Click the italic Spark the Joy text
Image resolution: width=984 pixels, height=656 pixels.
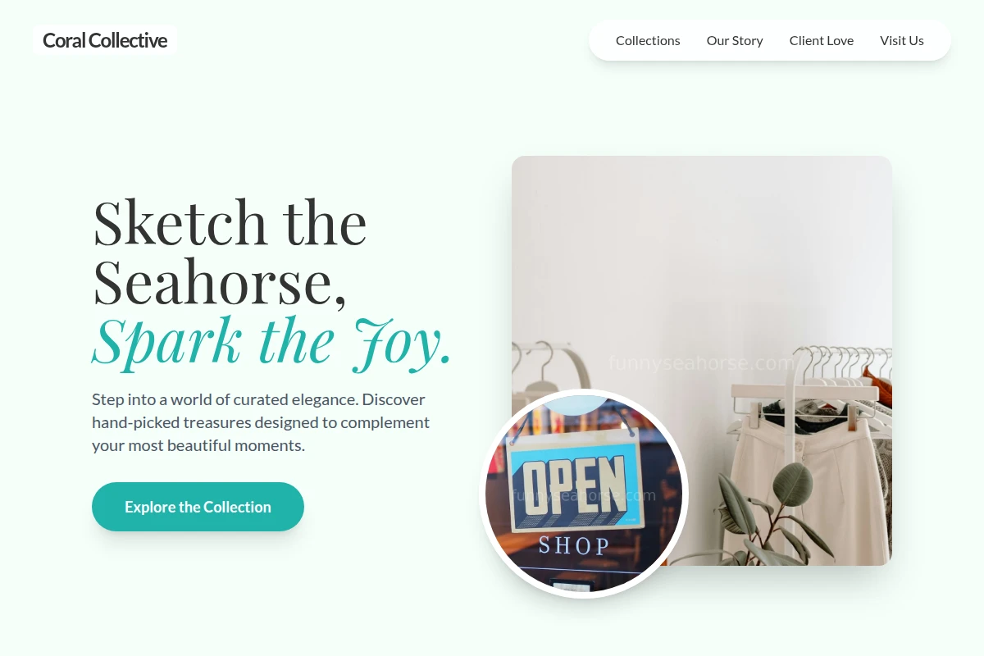[271, 340]
